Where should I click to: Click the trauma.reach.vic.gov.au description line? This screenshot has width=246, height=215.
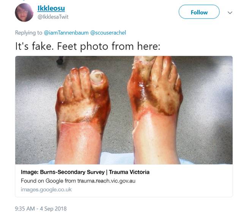(78, 181)
